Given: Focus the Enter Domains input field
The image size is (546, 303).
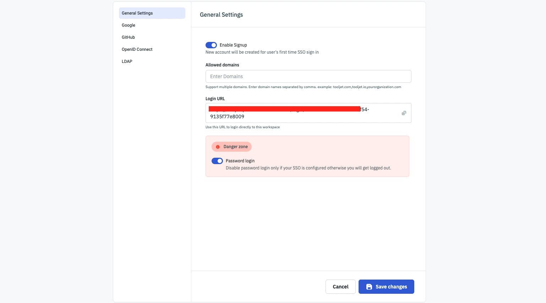Looking at the screenshot, I should 308,76.
